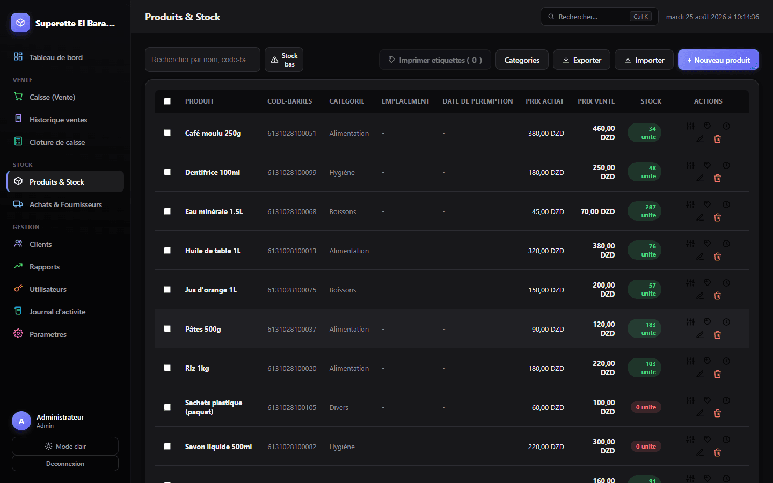Click the Superette app logo icon
The width and height of the screenshot is (773, 483).
coord(20,23)
